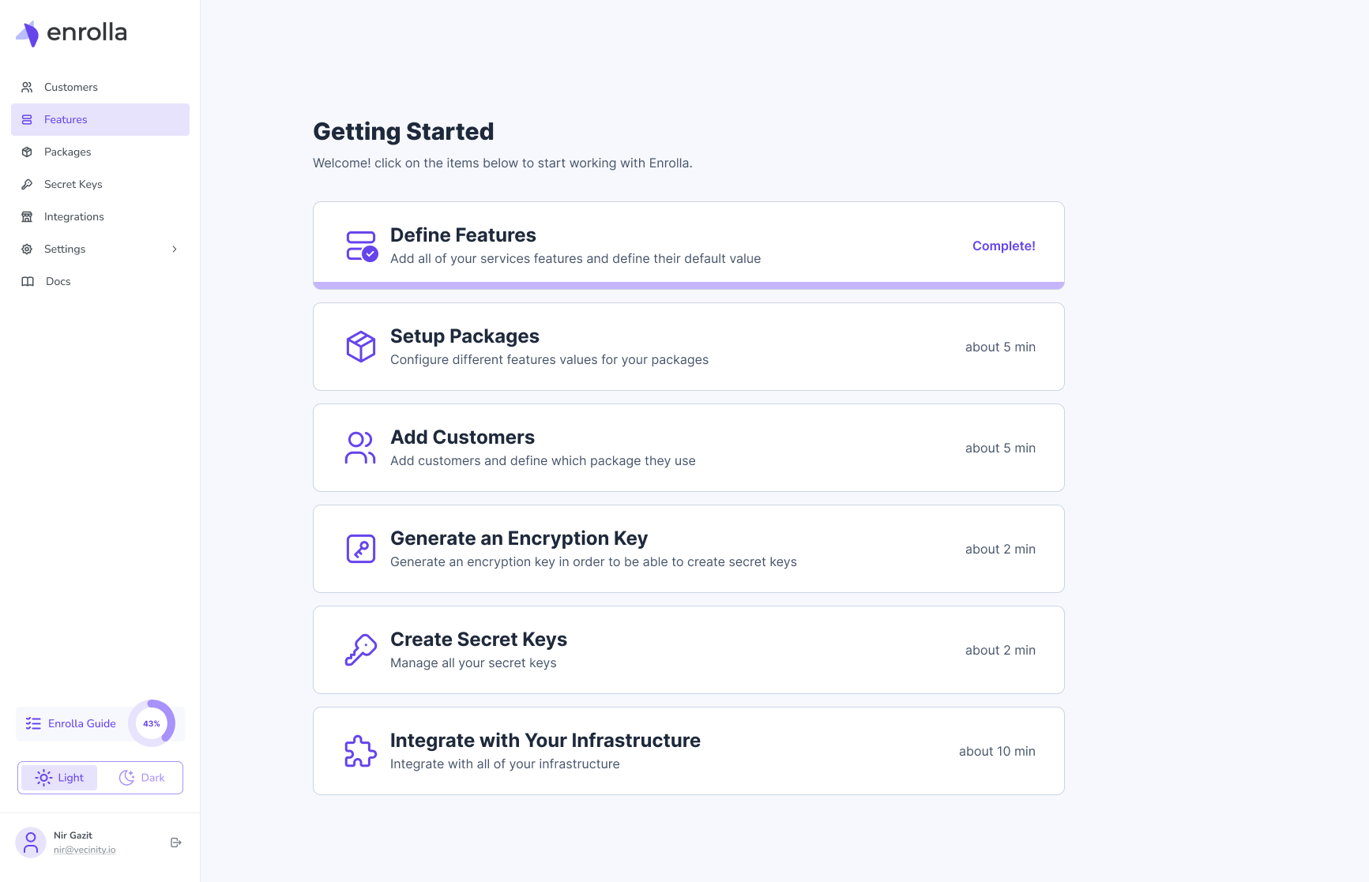This screenshot has height=882, width=1369.
Task: Click the Create Secret Keys key icon
Action: [361, 650]
